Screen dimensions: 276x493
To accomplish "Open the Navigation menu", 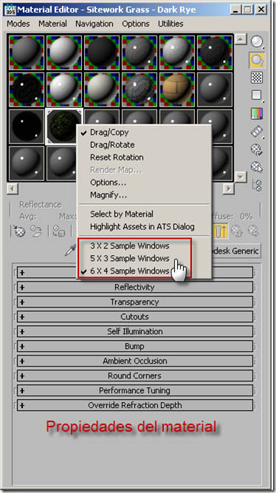I will [94, 24].
